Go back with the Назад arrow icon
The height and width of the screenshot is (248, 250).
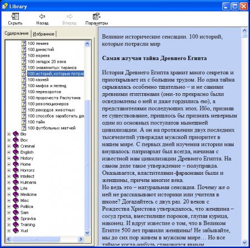42,17
